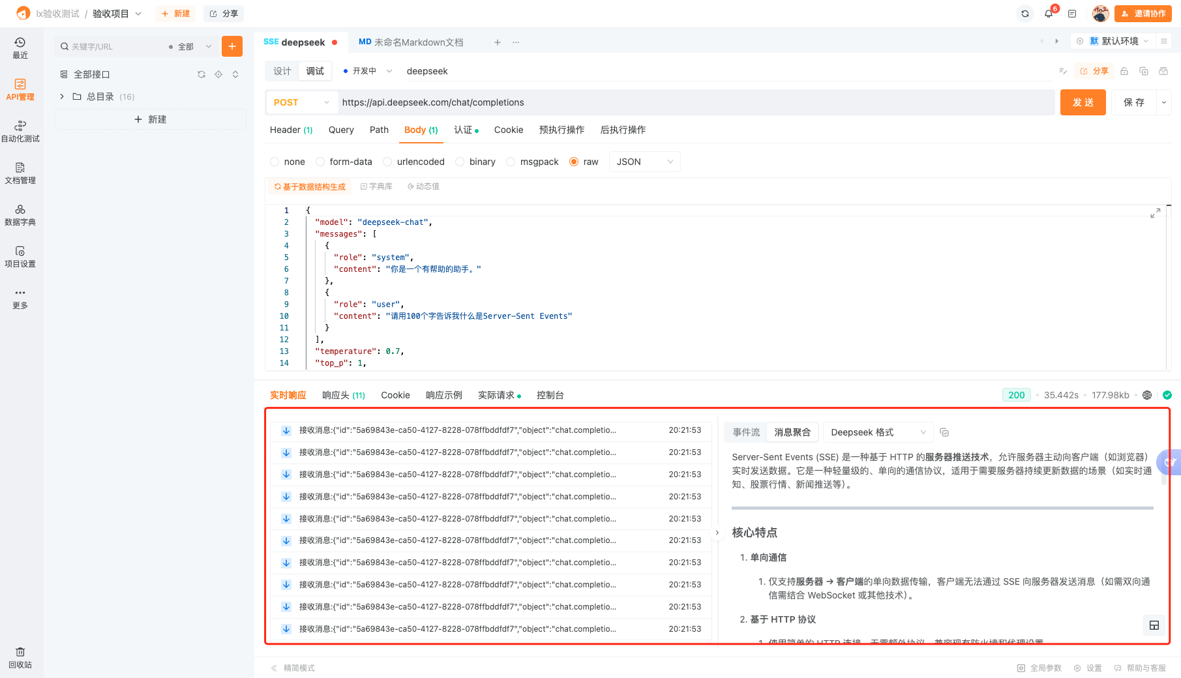Open the Deepseek 格式 dropdown
Screen dimensions: 1181x678
click(878, 432)
